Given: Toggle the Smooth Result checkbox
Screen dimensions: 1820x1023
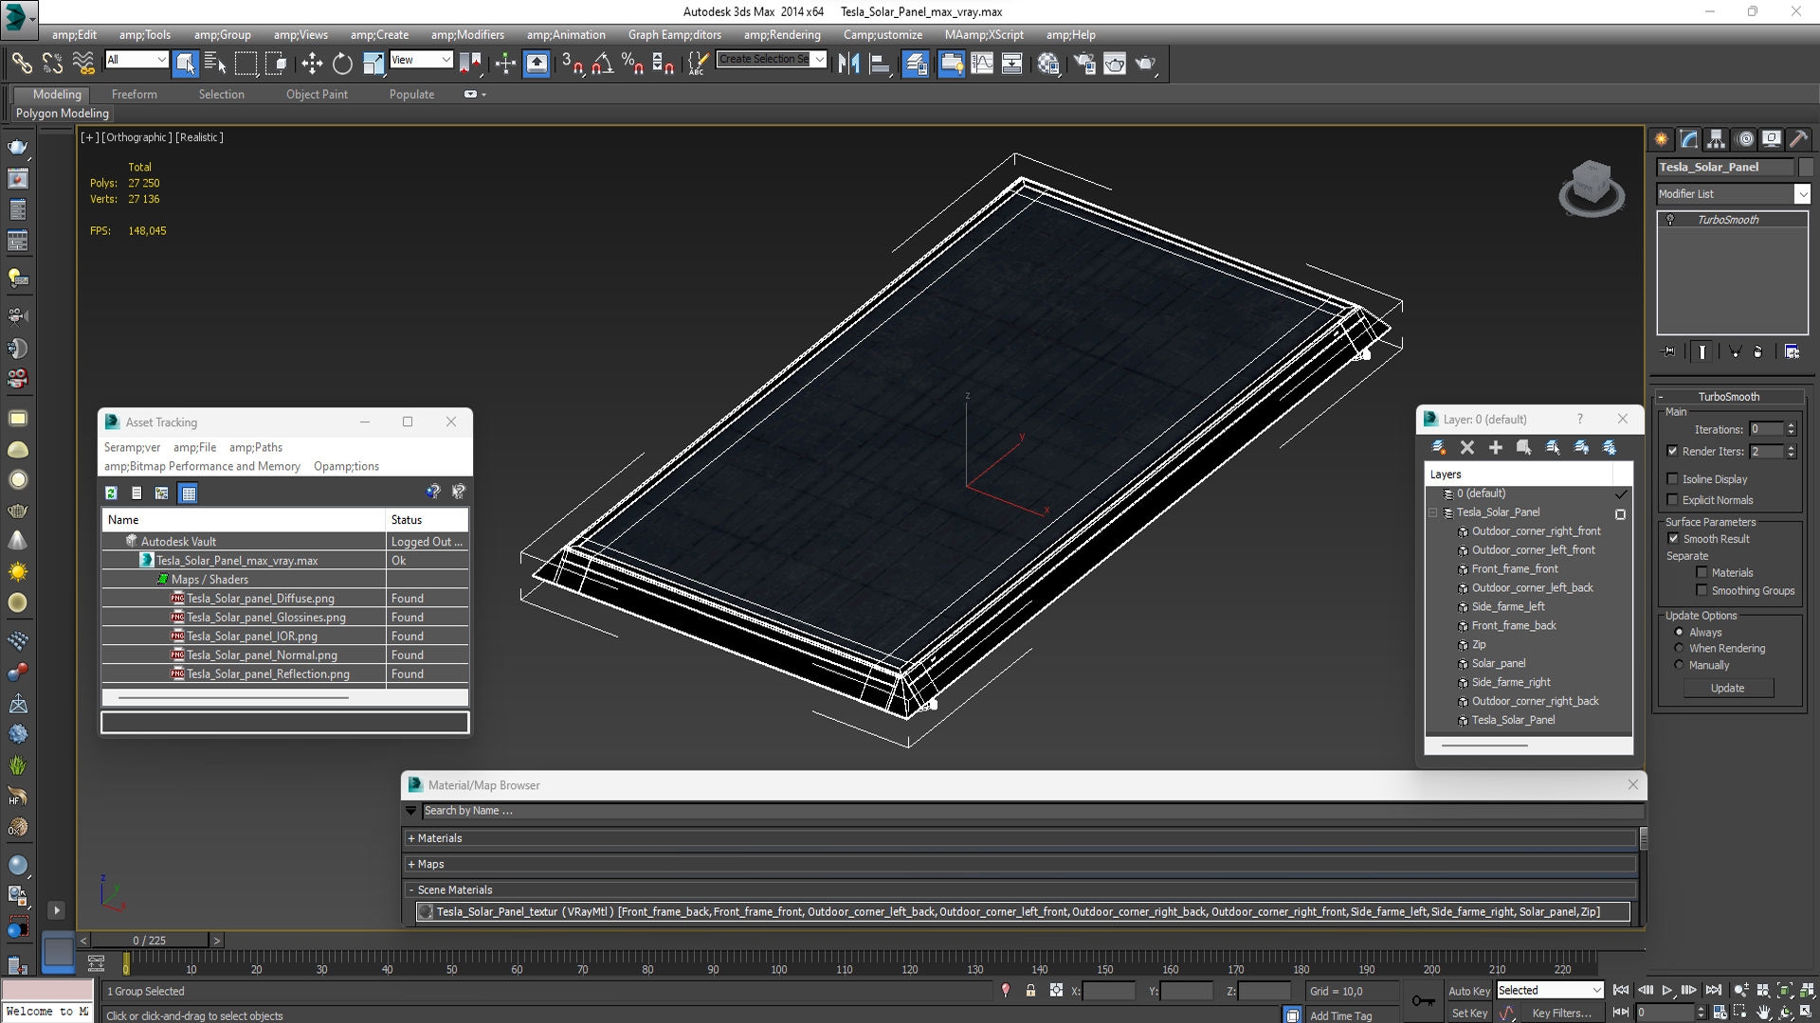Looking at the screenshot, I should (x=1673, y=539).
